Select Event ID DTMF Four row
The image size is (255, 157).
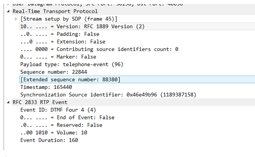137,110
